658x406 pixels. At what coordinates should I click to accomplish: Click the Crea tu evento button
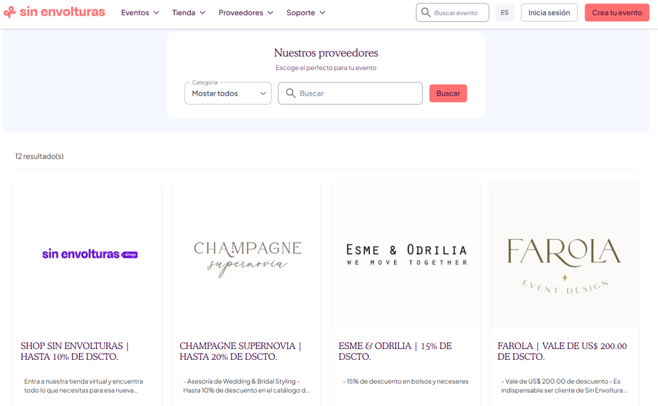click(x=617, y=12)
